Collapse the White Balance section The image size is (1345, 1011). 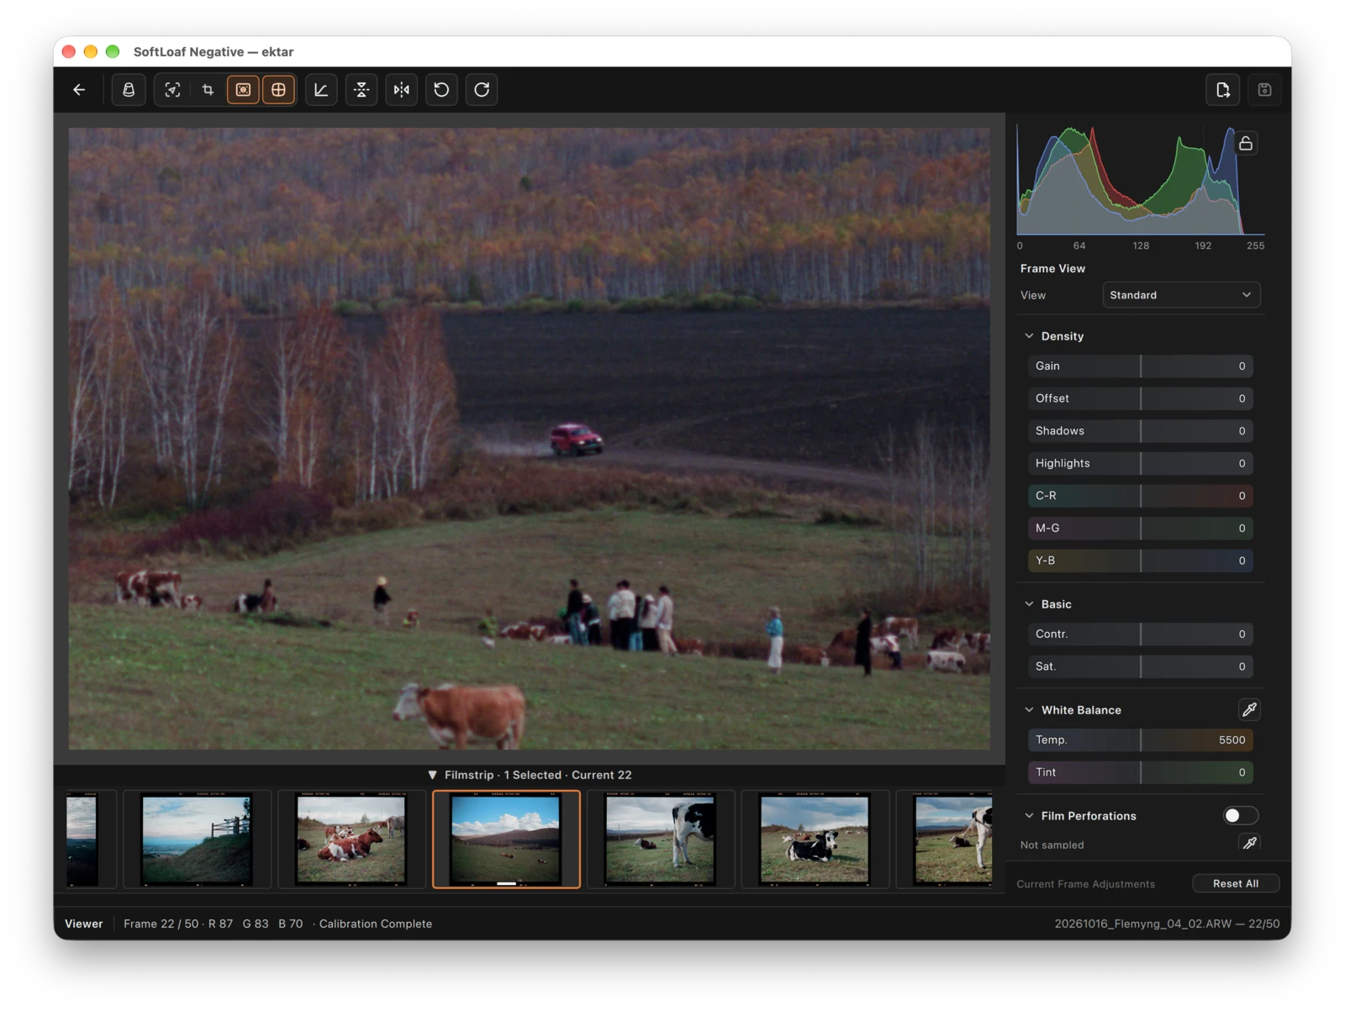1029,710
